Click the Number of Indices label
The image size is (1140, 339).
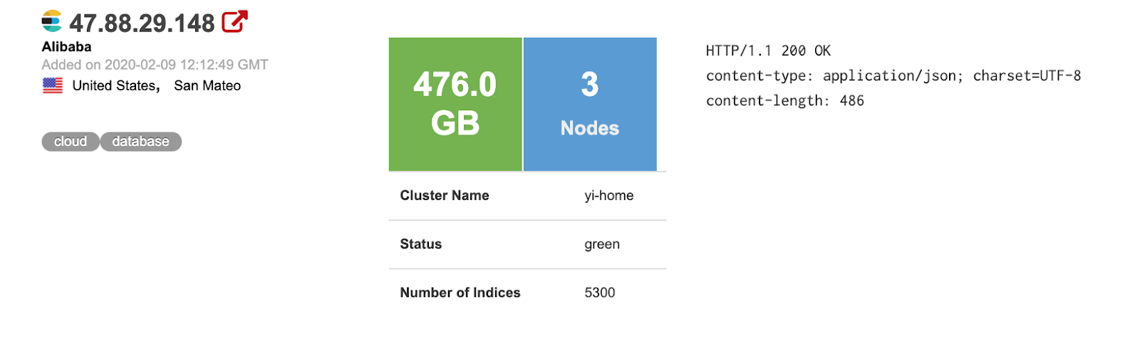tap(460, 292)
